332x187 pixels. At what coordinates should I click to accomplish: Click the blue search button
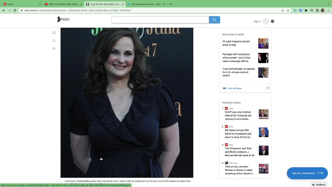click(214, 20)
